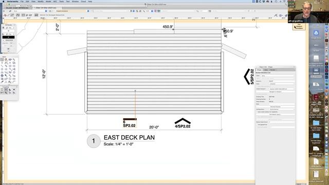Switch to the Render tab in Object Info
Viewport: 329px width, 185px height.
[x=272, y=70]
